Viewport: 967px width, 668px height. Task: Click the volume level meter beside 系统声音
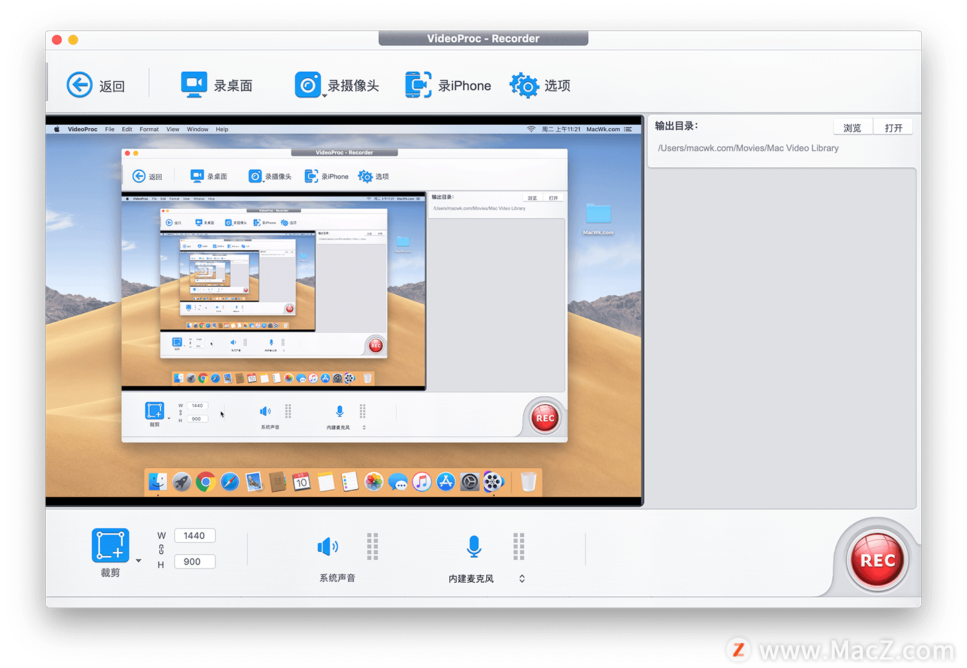pos(373,546)
